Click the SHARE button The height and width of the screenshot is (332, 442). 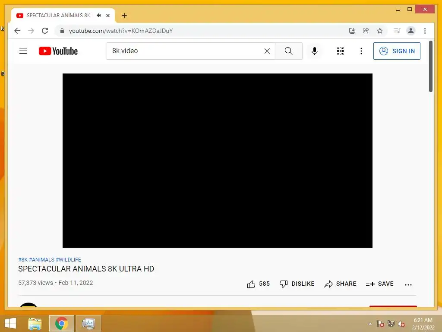click(340, 284)
